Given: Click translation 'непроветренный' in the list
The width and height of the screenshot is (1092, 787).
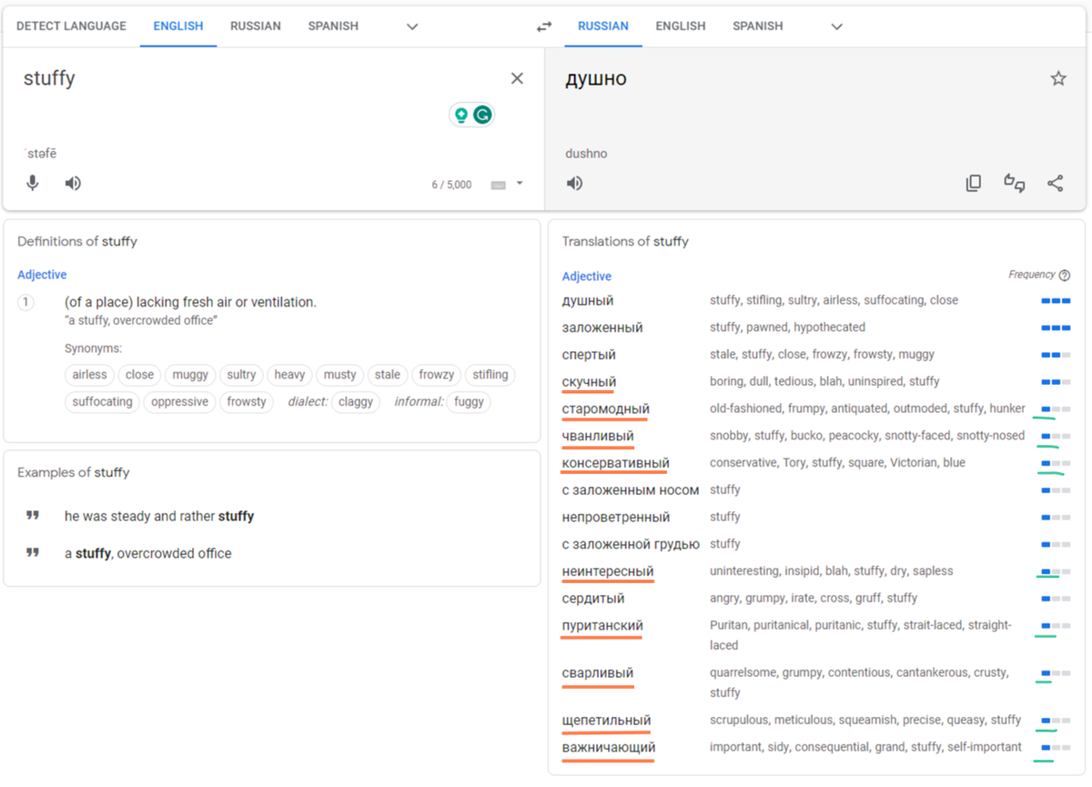Looking at the screenshot, I should click(616, 518).
